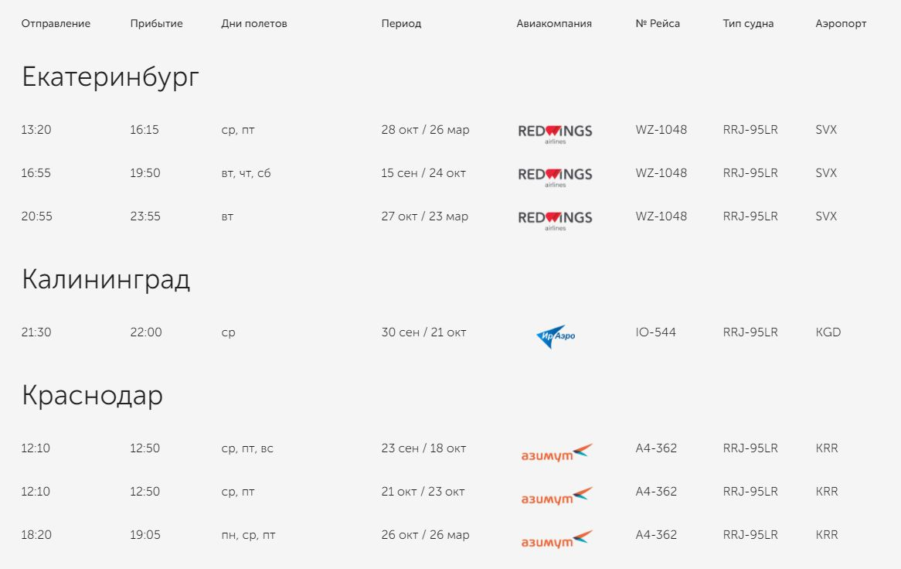Click the Прибытие column header
The height and width of the screenshot is (569, 901).
pos(156,23)
